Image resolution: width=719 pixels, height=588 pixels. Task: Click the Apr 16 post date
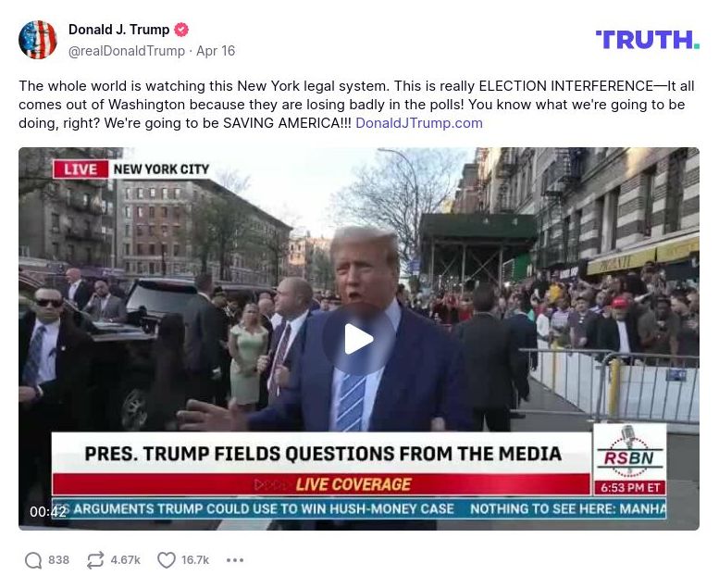[216, 51]
